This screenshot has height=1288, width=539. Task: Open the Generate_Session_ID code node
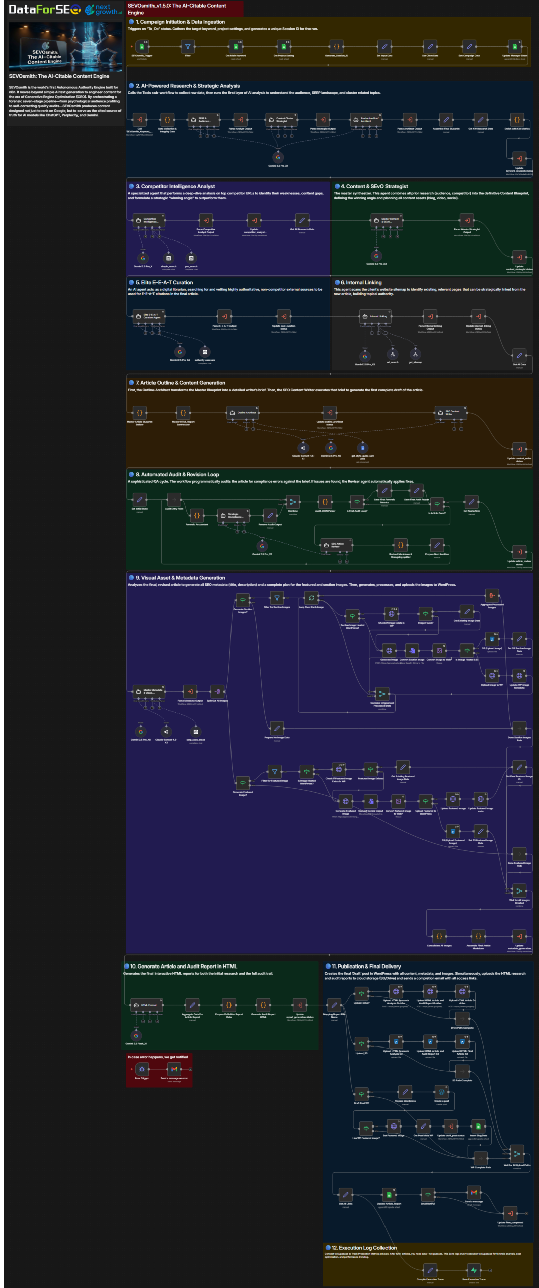[336, 47]
